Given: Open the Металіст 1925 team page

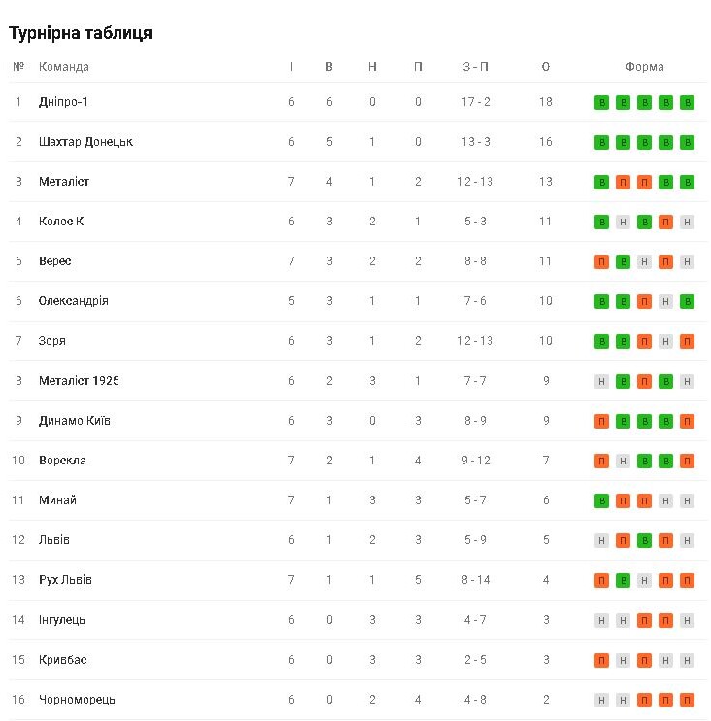Looking at the screenshot, I should (79, 380).
